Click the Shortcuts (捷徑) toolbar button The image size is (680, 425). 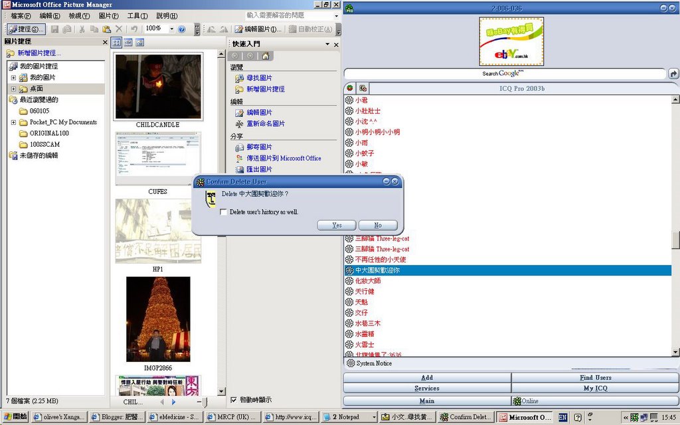tap(26, 29)
